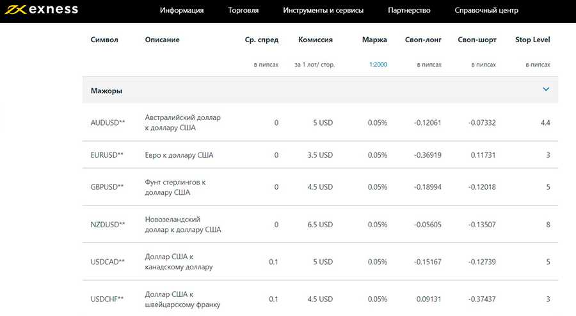
Task: Open the Торговля menu
Action: click(243, 10)
